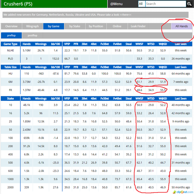This screenshot has width=194, height=194.
Task: Click the Stake table Fv3Bet header
Action: coord(105,99)
